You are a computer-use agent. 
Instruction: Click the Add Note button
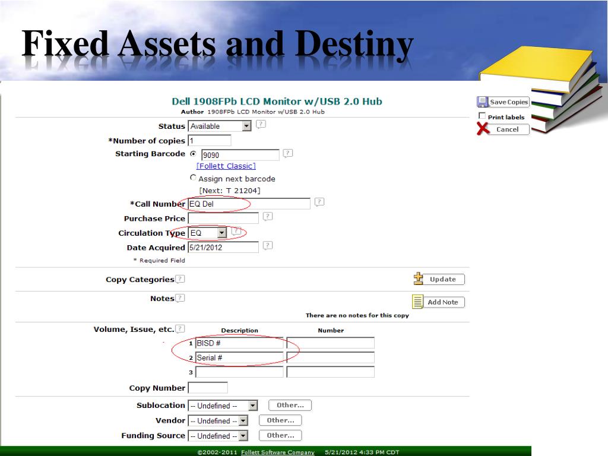click(x=442, y=302)
